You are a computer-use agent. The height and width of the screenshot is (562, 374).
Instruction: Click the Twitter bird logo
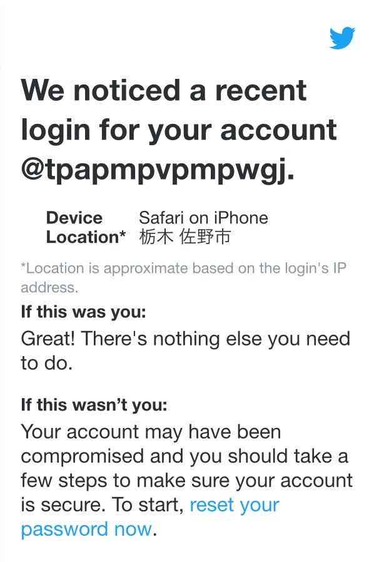click(342, 38)
